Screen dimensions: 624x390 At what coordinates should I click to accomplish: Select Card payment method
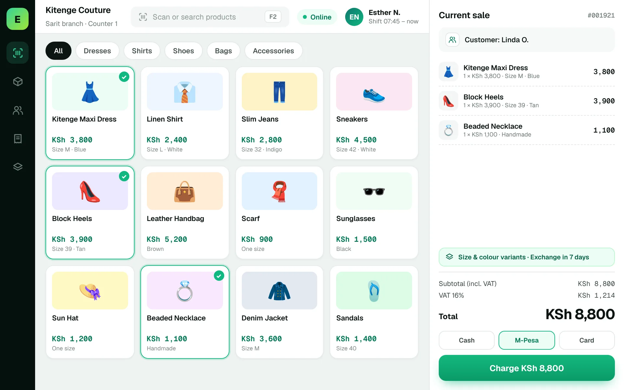(x=587, y=340)
